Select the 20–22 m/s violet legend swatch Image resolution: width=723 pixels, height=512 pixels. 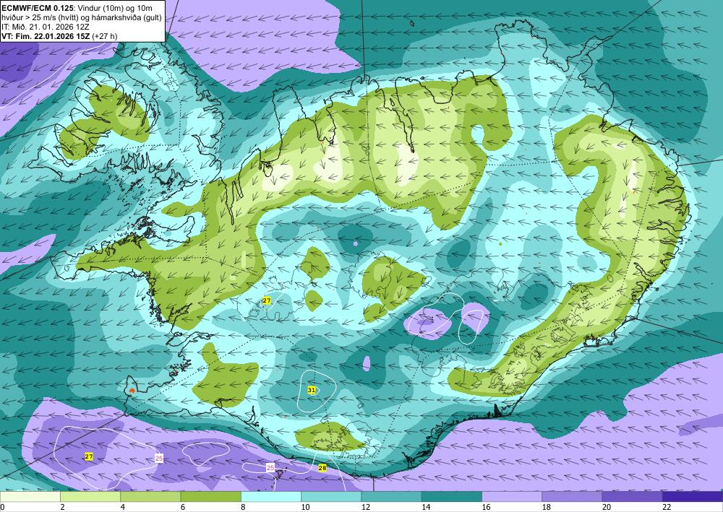coord(632,496)
